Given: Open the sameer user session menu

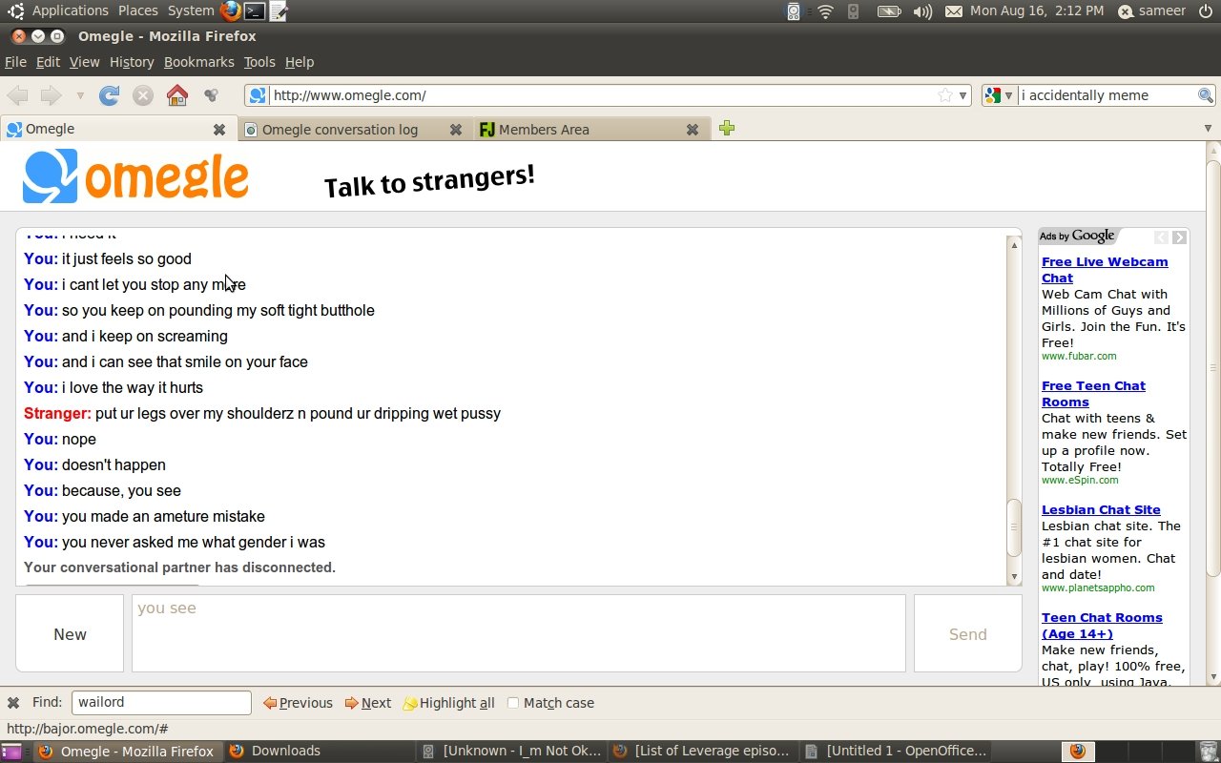Looking at the screenshot, I should coord(1151,11).
